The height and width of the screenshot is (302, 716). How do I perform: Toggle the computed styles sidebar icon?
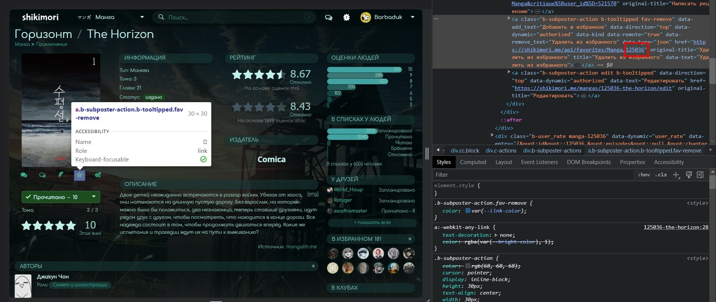point(700,175)
